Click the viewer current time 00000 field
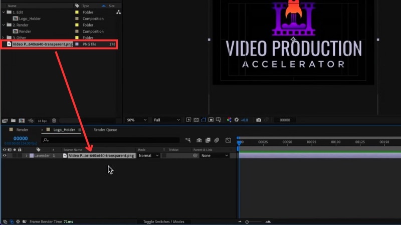 285,120
